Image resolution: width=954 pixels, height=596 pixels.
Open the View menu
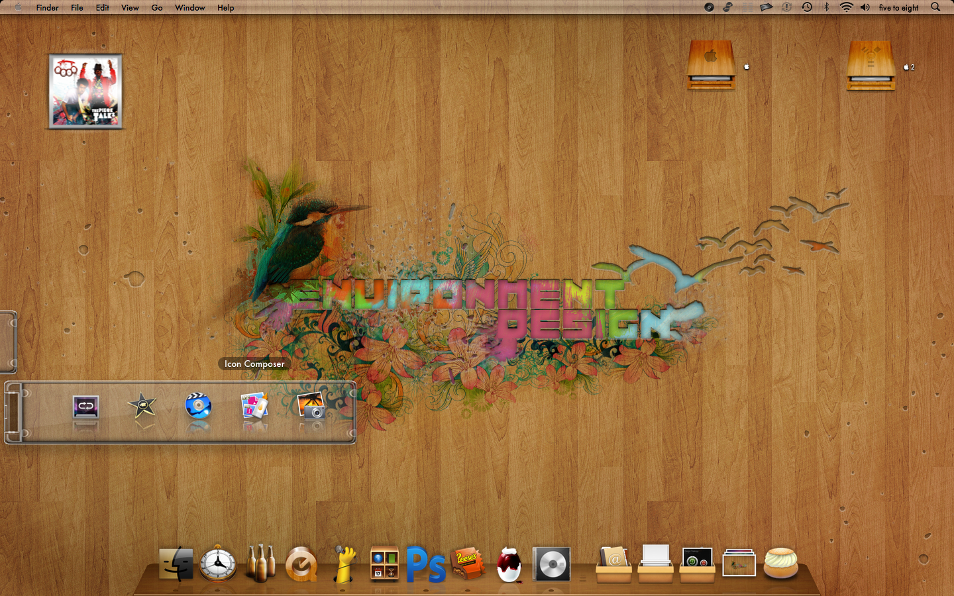pyautogui.click(x=130, y=8)
